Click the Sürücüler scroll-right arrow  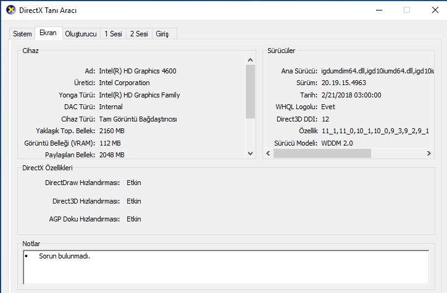tap(428, 153)
